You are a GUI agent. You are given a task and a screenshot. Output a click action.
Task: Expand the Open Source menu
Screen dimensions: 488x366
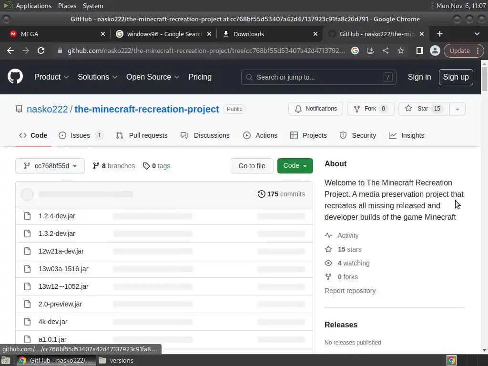[152, 77]
